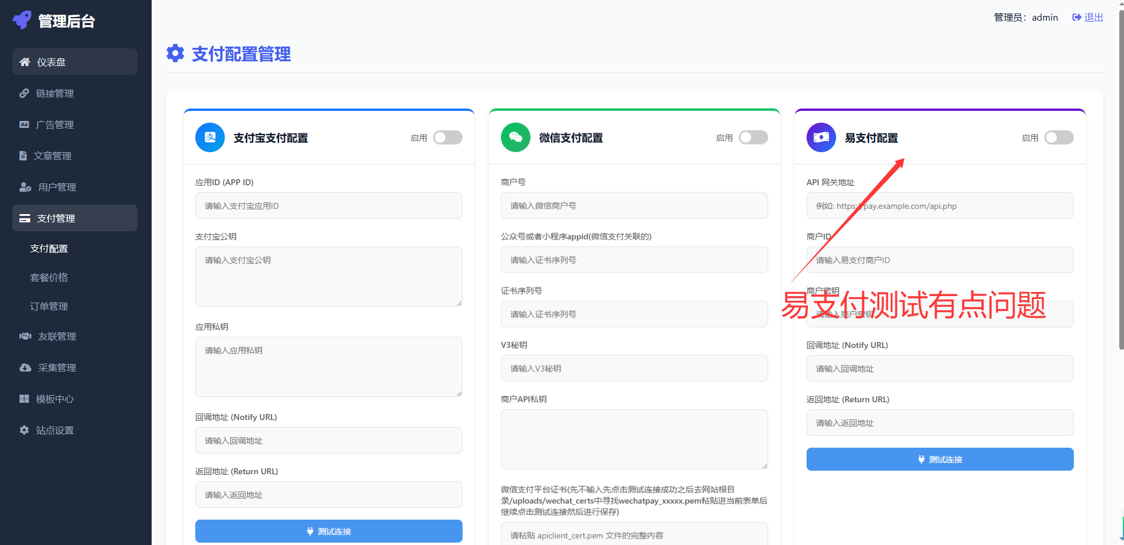Click the gear icon beside 支付配置管理 heading
The height and width of the screenshot is (545, 1124).
175,54
